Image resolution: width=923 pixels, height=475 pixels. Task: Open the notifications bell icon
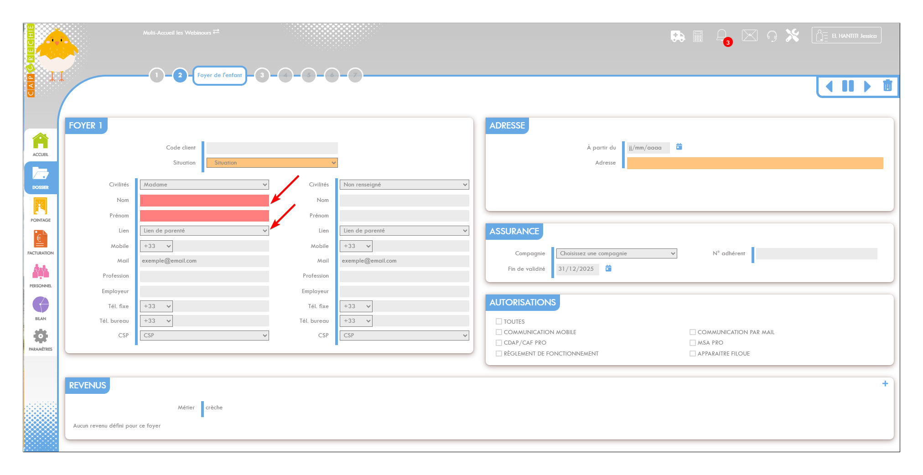[x=721, y=36]
